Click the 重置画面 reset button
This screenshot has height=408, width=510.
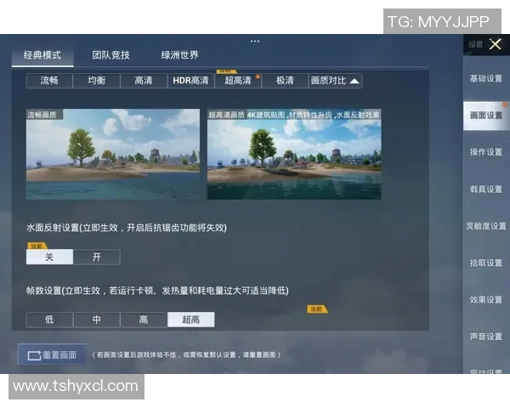(52, 354)
